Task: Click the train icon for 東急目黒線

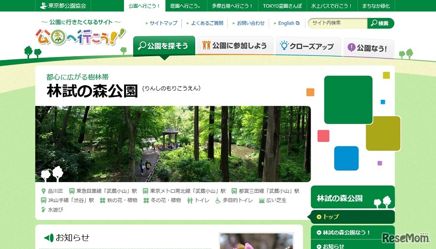Action: tap(72, 191)
